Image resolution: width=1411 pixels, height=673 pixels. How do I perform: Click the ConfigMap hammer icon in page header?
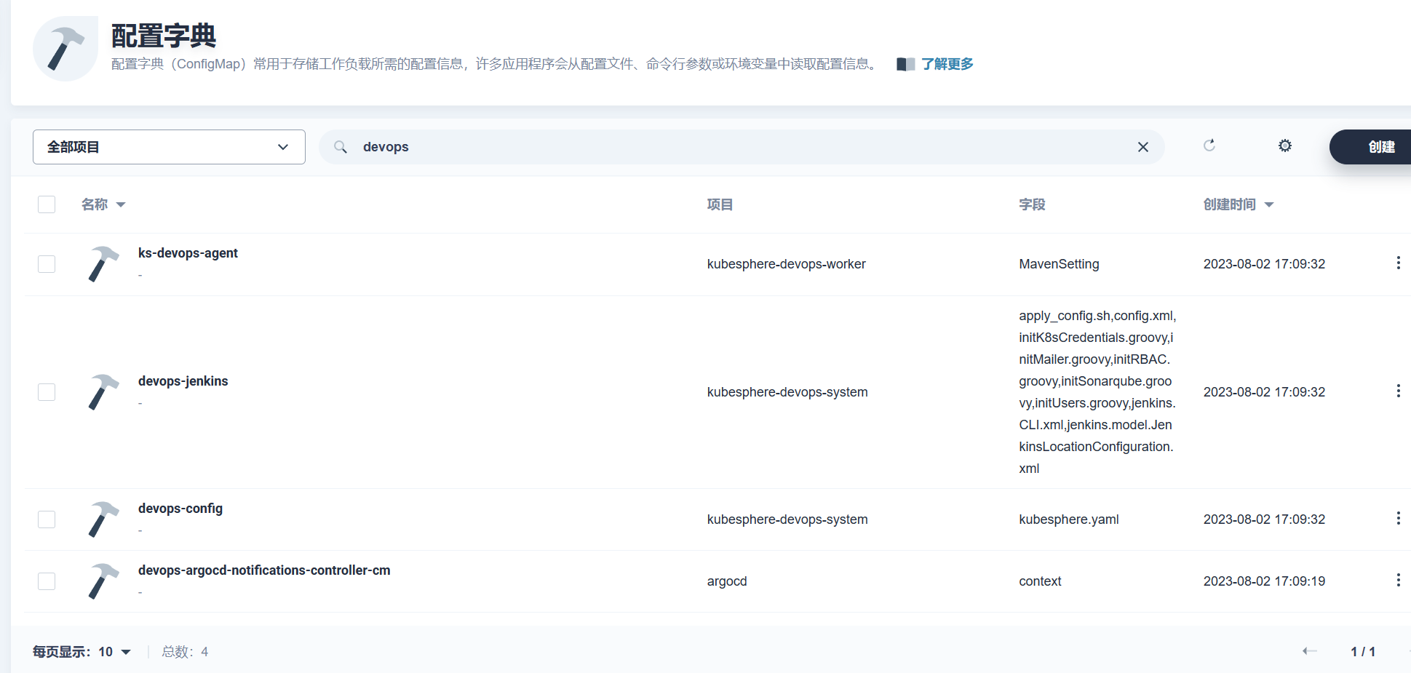coord(65,49)
